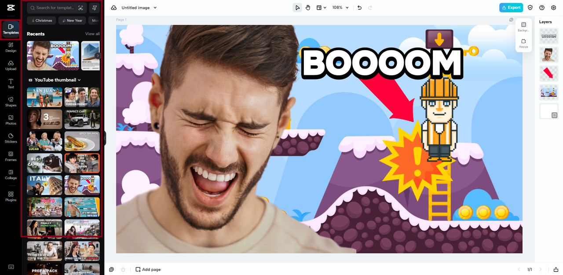This screenshot has width=563, height=275.
Task: Open the shield privacy icon
Action: (530, 7)
